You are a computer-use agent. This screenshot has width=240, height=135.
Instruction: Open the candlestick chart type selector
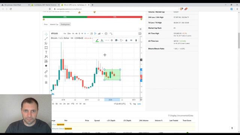coord(95,33)
